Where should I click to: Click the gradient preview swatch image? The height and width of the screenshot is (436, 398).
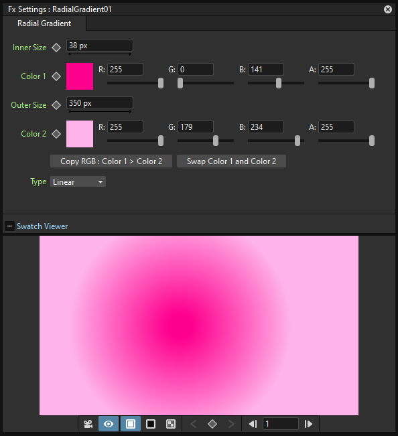(199, 325)
